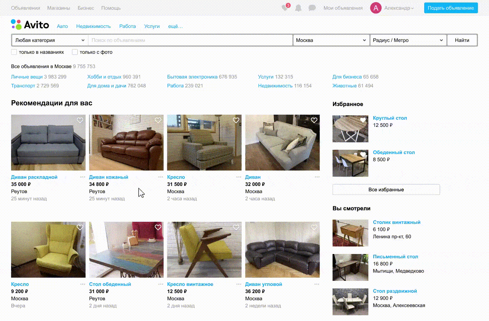Open the 'Диван раскладной' listing title

[x=34, y=177]
